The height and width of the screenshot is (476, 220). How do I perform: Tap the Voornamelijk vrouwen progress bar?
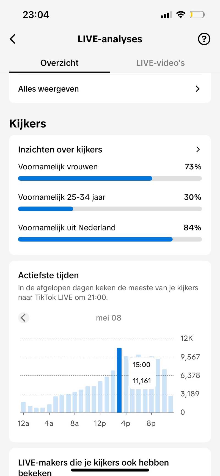click(x=110, y=178)
